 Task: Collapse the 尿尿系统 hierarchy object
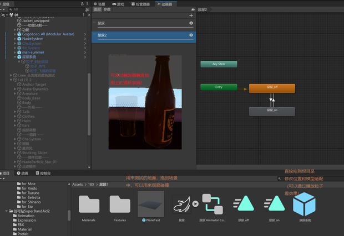tap(15, 57)
